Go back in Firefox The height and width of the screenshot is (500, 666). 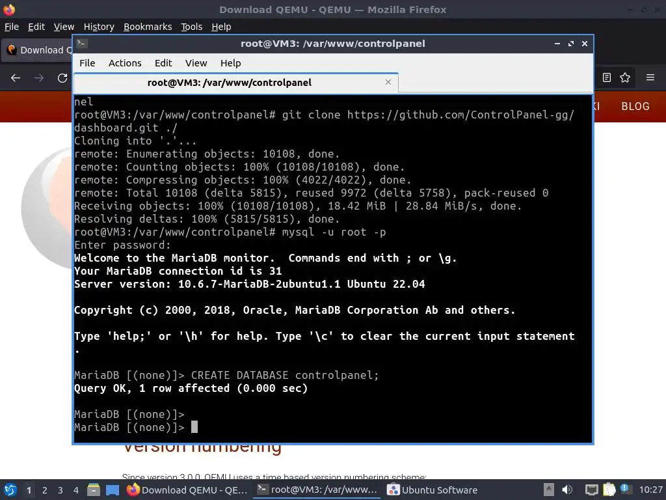[x=16, y=78]
